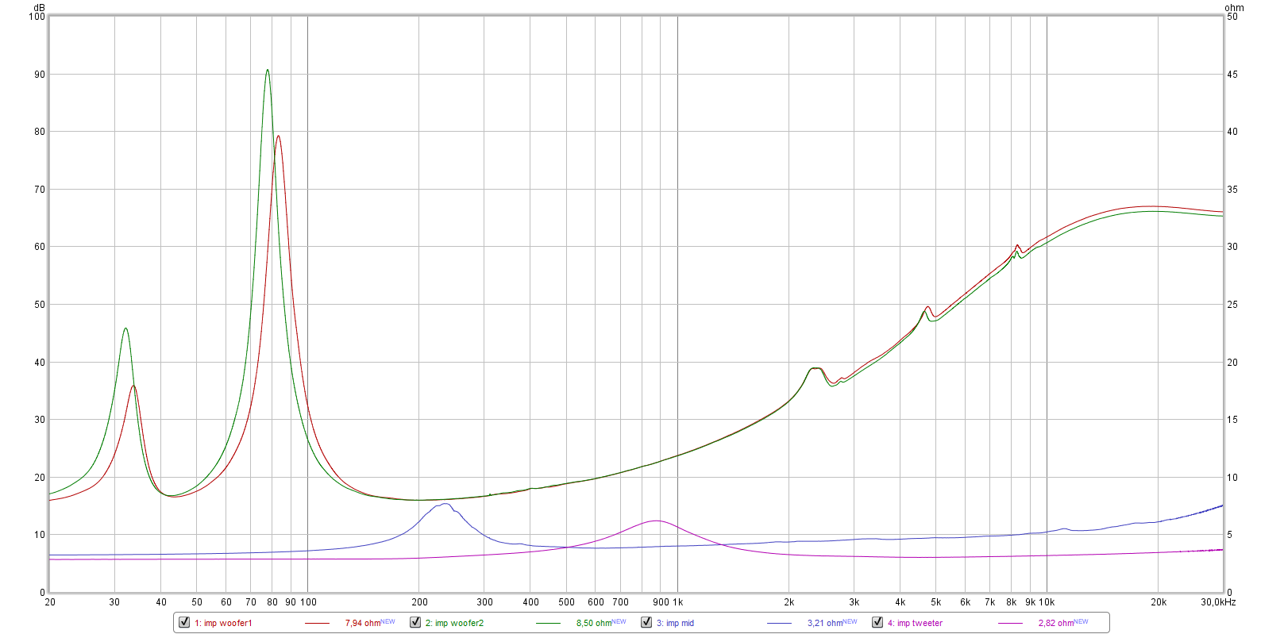Click the 7,94 ohm readout value
The height and width of the screenshot is (634, 1284).
(362, 624)
